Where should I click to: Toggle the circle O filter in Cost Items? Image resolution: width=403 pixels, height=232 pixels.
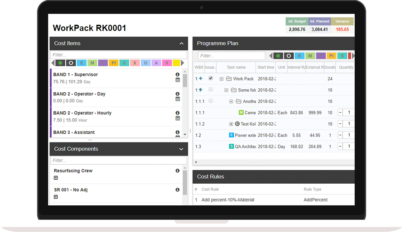(71, 63)
